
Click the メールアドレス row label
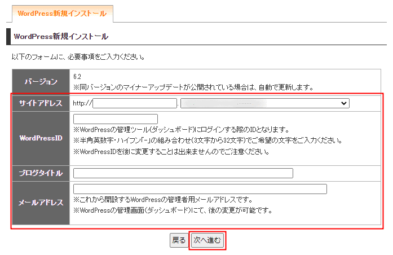(x=41, y=203)
